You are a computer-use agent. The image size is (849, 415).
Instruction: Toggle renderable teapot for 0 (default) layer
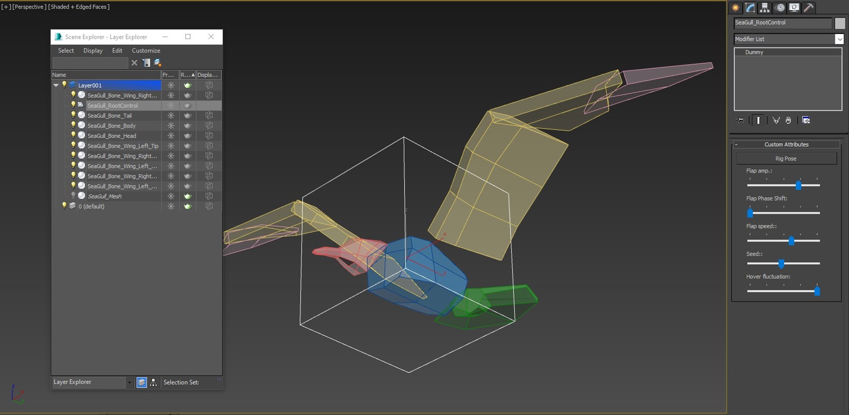click(187, 206)
